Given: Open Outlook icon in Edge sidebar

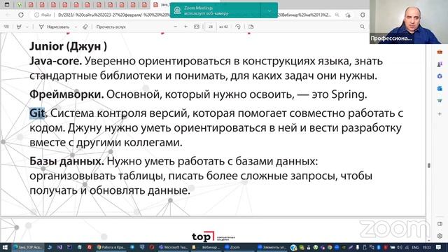Looking at the screenshot, I should tap(440, 89).
